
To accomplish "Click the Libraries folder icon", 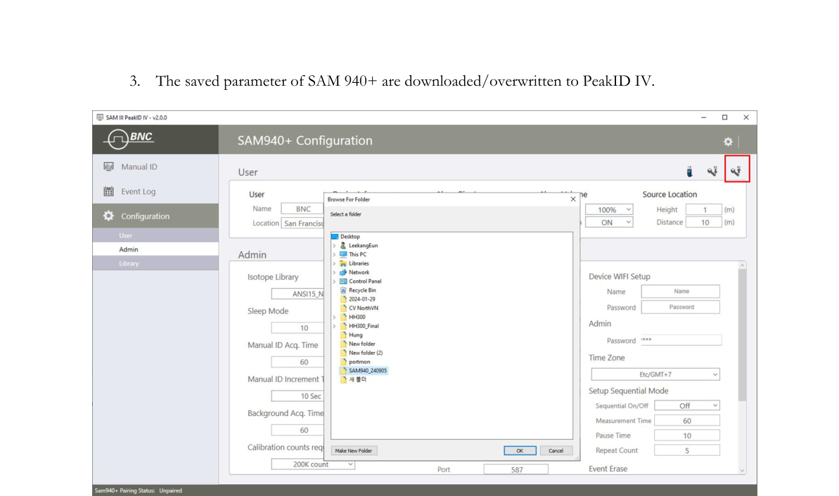I will (343, 263).
